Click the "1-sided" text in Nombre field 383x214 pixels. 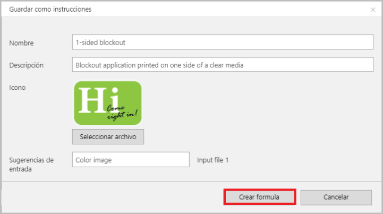87,42
